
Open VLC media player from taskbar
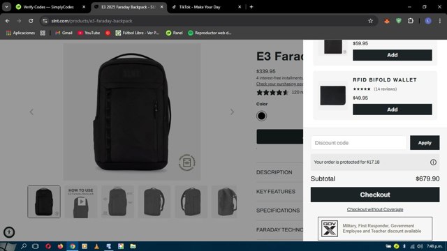click(96, 246)
